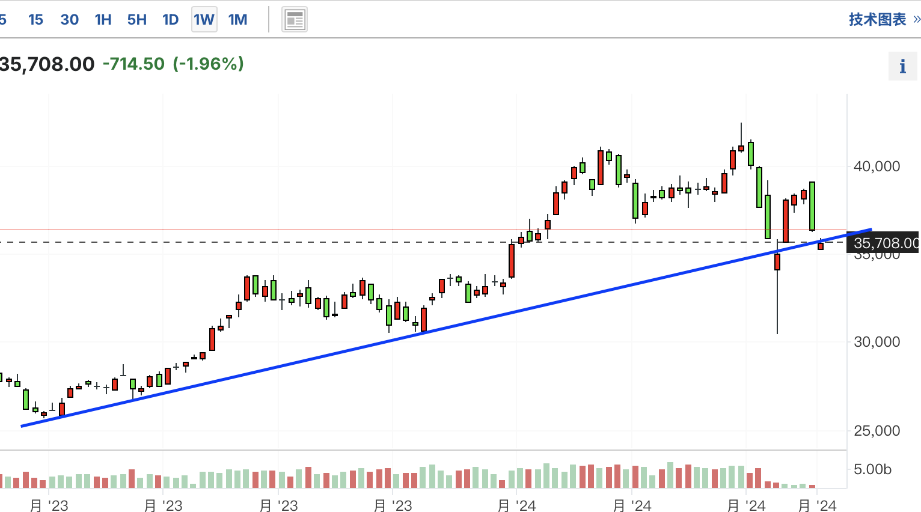Select the 1W weekly timeframe
Screen dimensions: 921x512
click(x=204, y=20)
